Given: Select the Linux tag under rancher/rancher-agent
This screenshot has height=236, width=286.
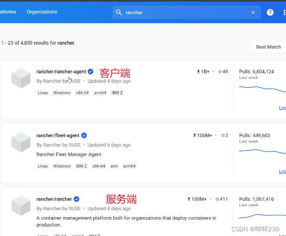Looking at the screenshot, I should click(x=43, y=93).
